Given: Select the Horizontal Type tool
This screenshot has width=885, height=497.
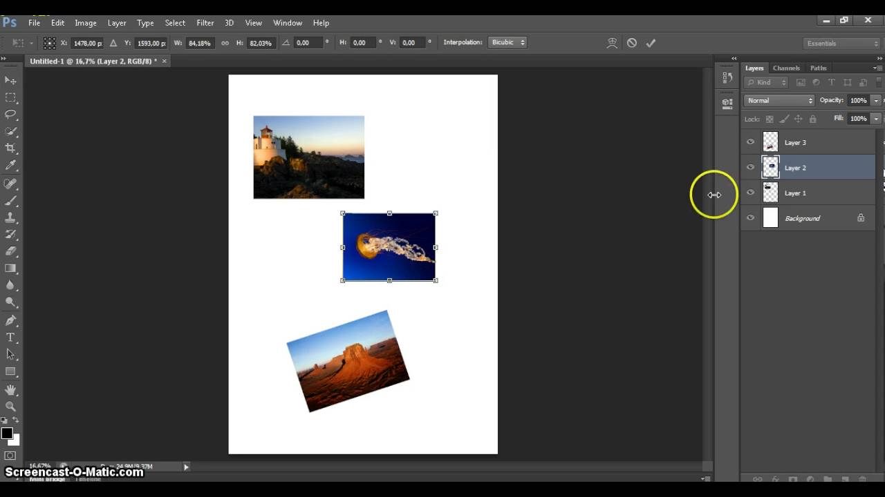Looking at the screenshot, I should 10,338.
